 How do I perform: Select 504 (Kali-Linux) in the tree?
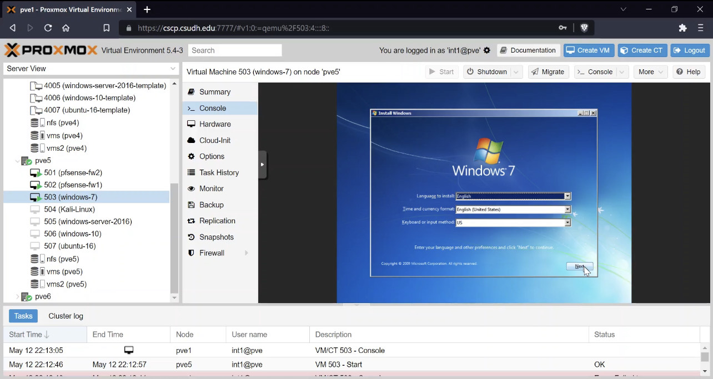(69, 209)
